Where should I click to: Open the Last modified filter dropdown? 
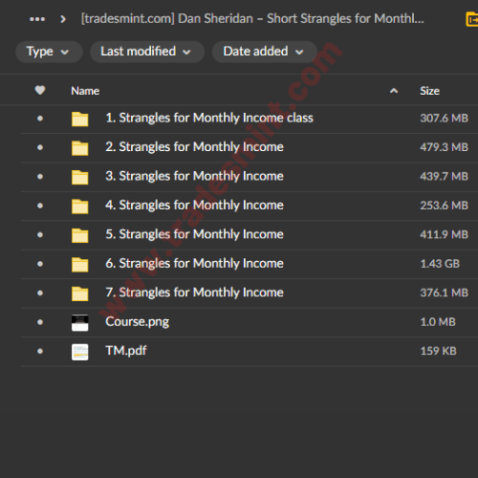click(x=147, y=52)
